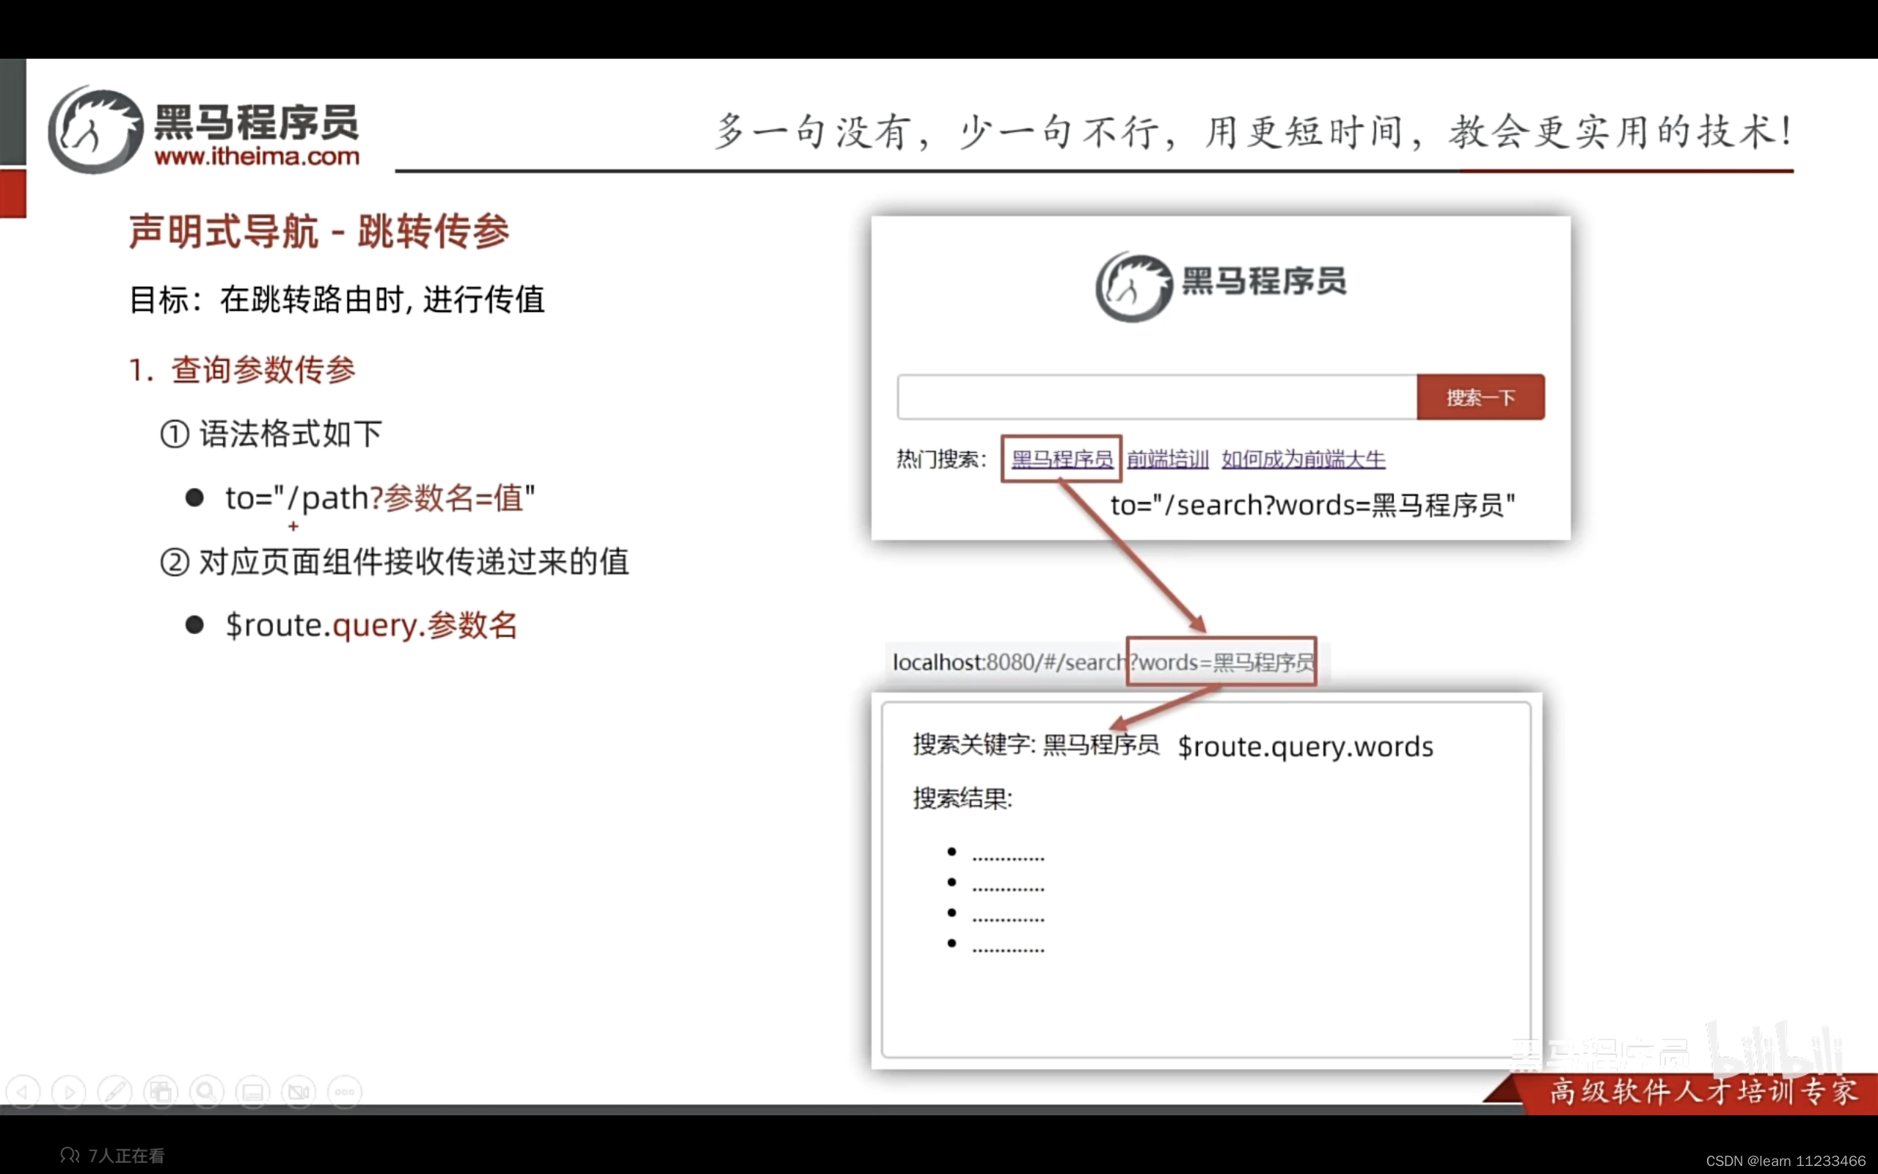Click the label 热门搜索:
Image resolution: width=1878 pixels, height=1174 pixels.
pyautogui.click(x=942, y=459)
